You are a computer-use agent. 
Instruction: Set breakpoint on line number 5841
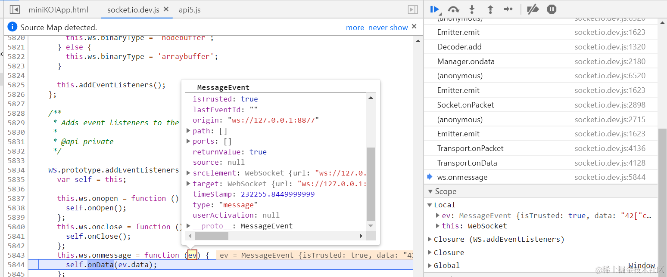16,236
